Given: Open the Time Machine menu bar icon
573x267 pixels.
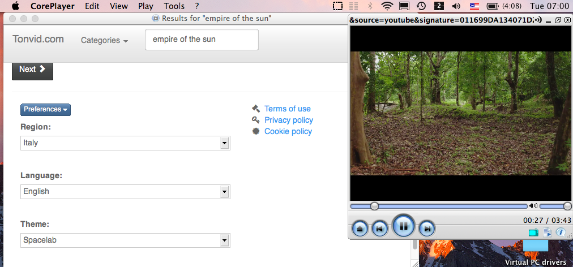Looking at the screenshot, I should (421, 6).
